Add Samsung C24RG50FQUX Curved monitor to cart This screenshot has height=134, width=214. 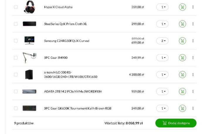(182, 41)
